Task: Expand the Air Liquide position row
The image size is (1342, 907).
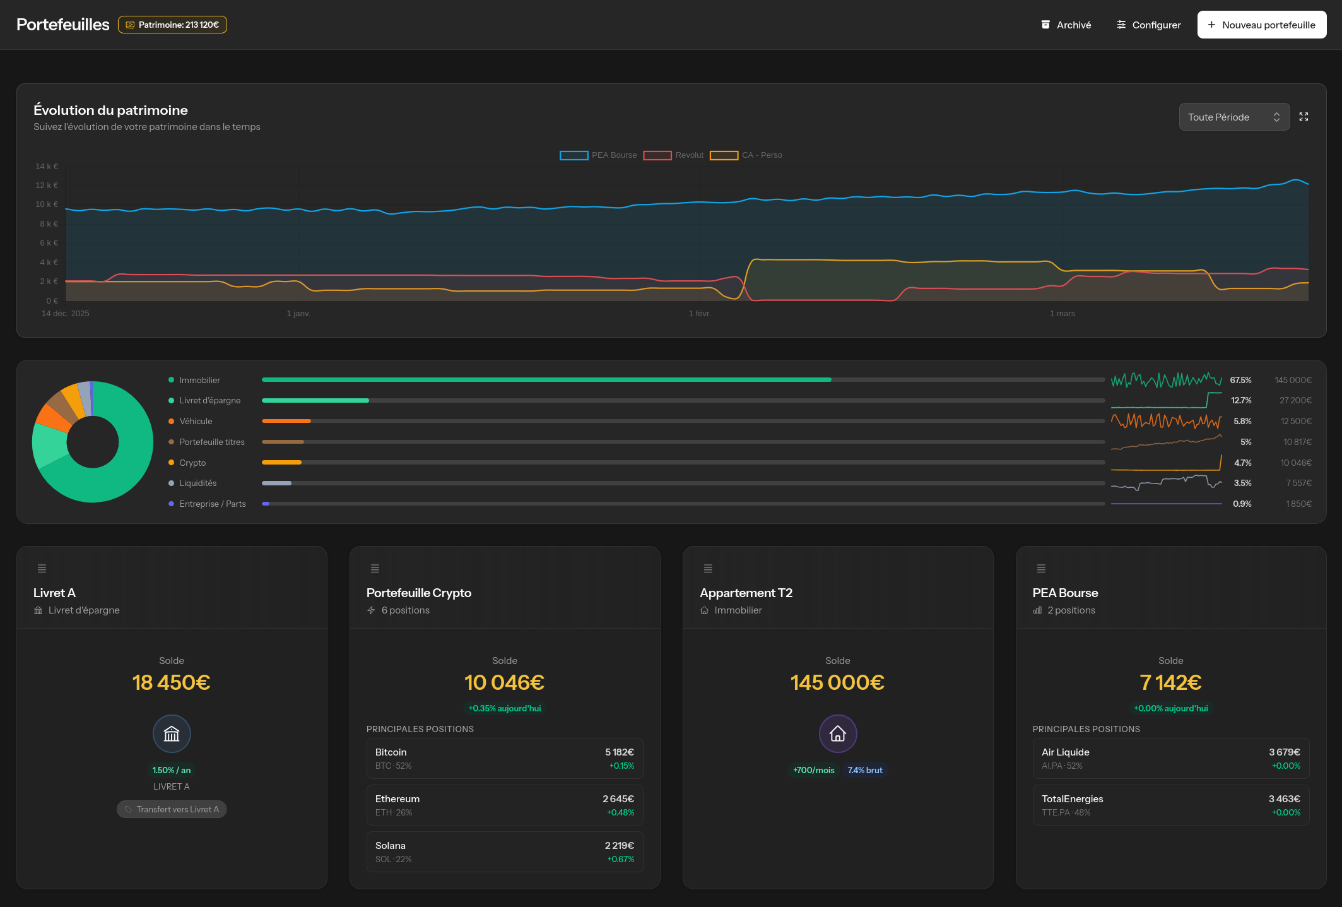Action: click(x=1170, y=758)
